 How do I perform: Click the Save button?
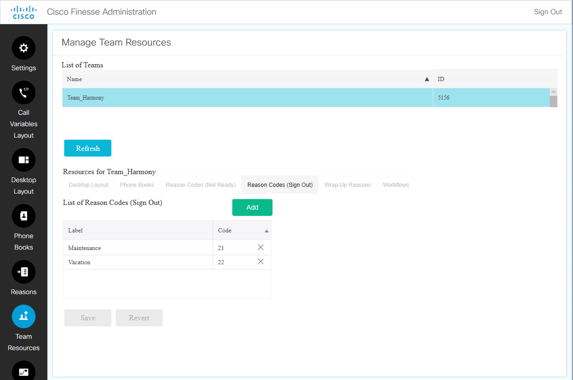88,318
